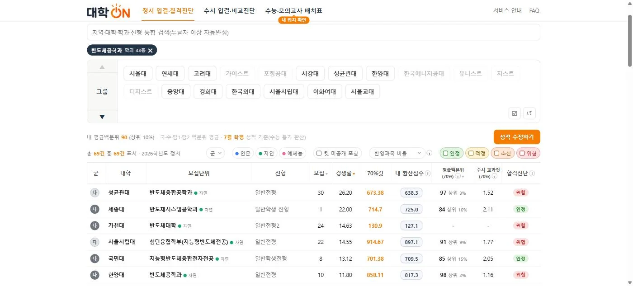Select 이화여대 university chip
The height and width of the screenshot is (286, 633).
(325, 92)
